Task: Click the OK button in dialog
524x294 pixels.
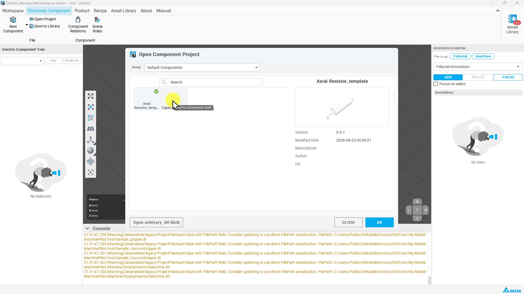Action: tap(380, 222)
